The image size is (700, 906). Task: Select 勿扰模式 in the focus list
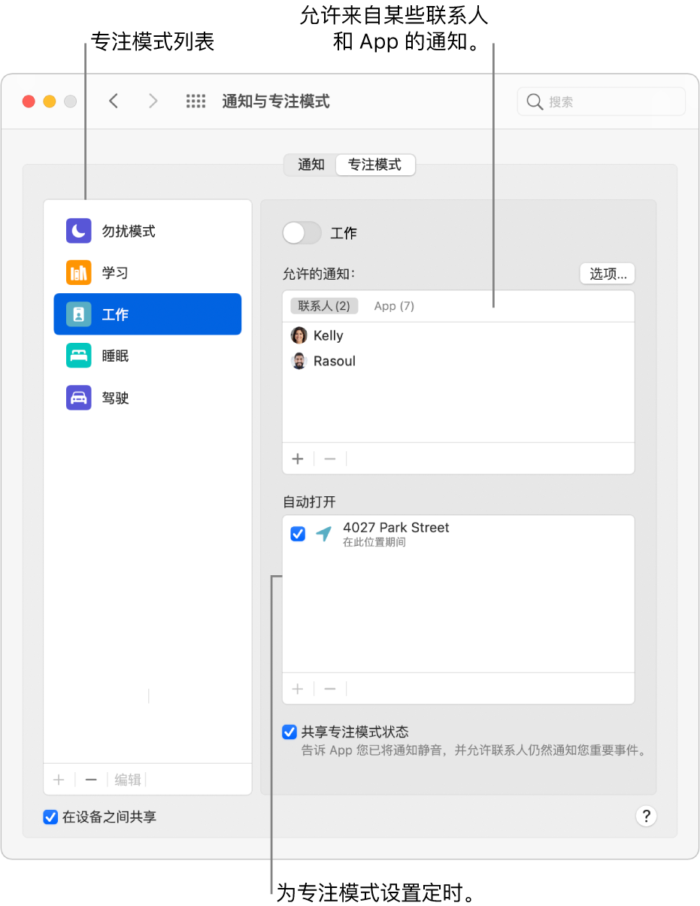(x=147, y=231)
